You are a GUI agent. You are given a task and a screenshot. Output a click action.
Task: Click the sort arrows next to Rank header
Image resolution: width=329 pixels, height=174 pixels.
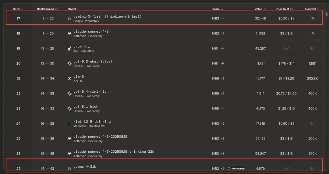23,9
